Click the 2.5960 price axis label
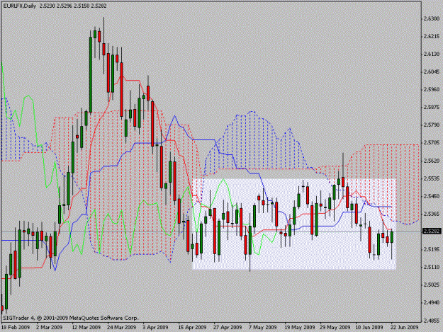The width and height of the screenshot is (443, 332). pyautogui.click(x=432, y=89)
